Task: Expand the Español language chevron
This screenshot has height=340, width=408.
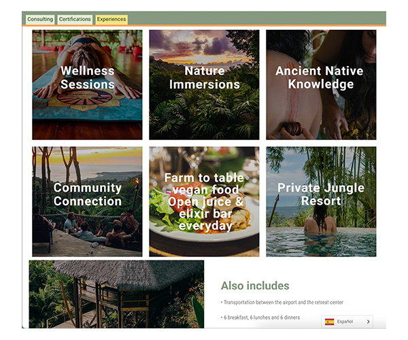Action: [x=368, y=322]
